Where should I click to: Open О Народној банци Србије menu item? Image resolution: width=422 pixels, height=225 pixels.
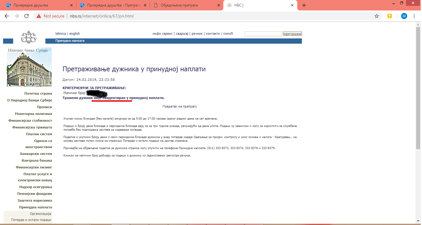coord(30,100)
